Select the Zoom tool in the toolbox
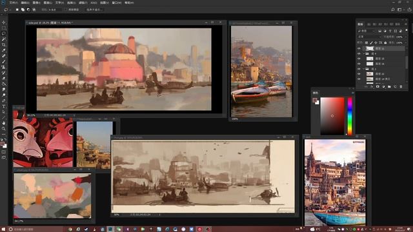Screen dimensions: 413x232 [4, 129]
